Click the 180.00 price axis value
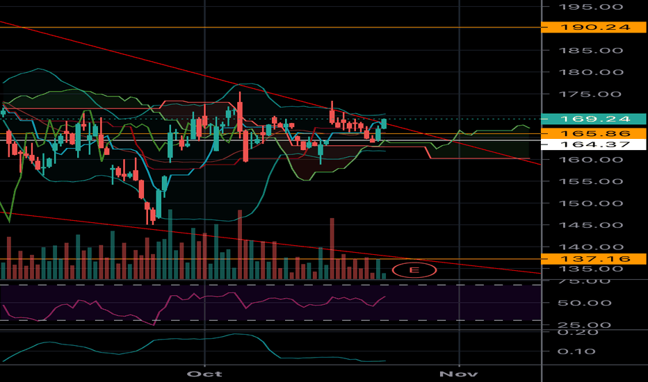 click(590, 72)
